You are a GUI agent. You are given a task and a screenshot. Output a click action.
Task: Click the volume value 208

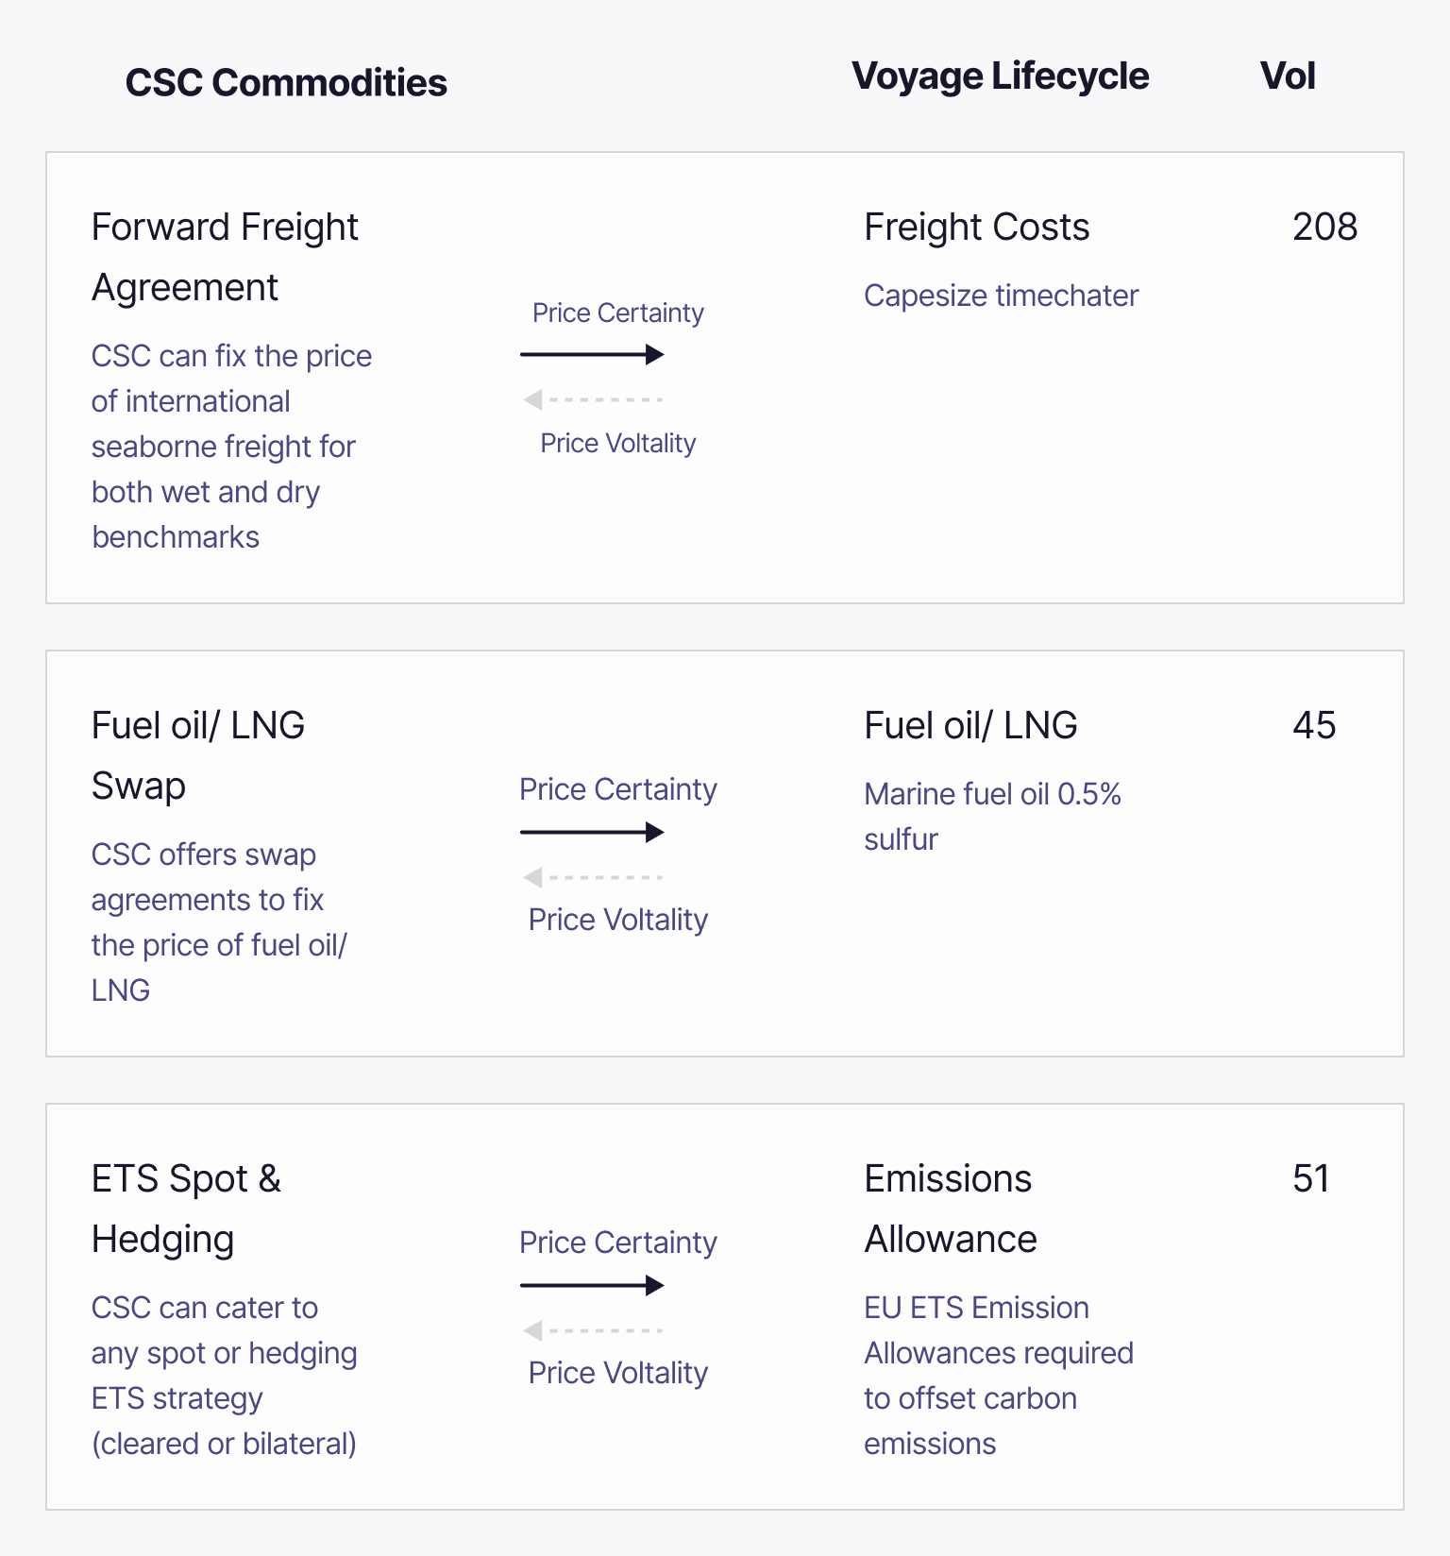pyautogui.click(x=1324, y=228)
